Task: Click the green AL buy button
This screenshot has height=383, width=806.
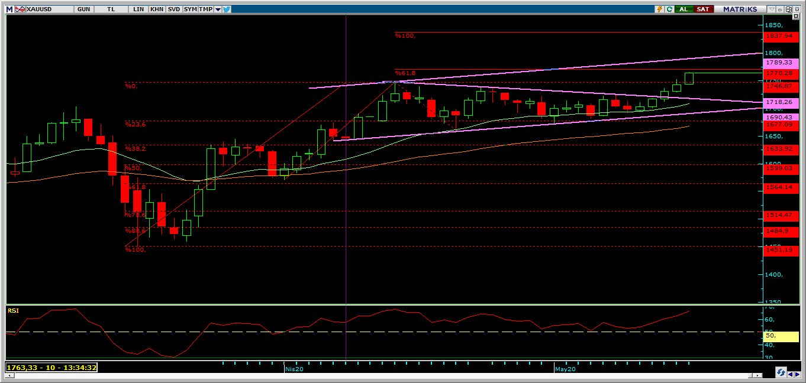Action: [x=684, y=9]
